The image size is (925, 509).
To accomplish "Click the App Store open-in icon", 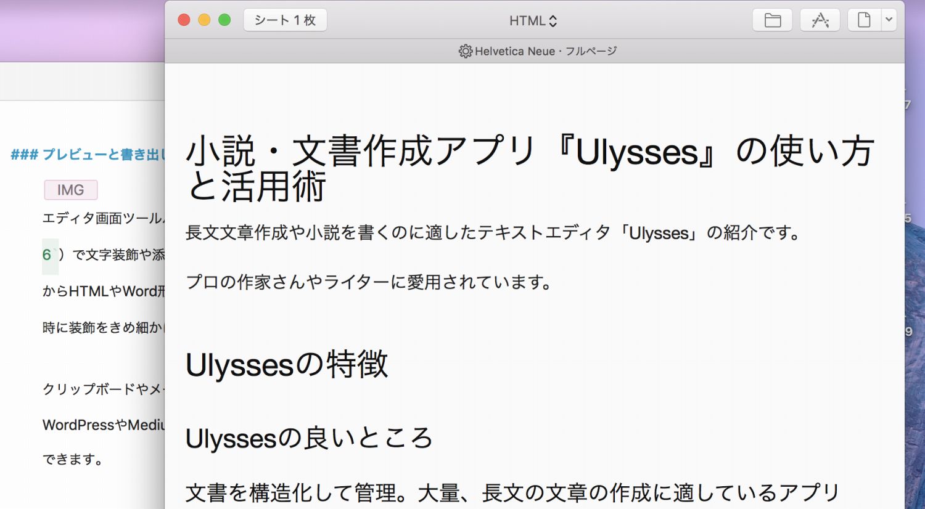I will point(820,20).
